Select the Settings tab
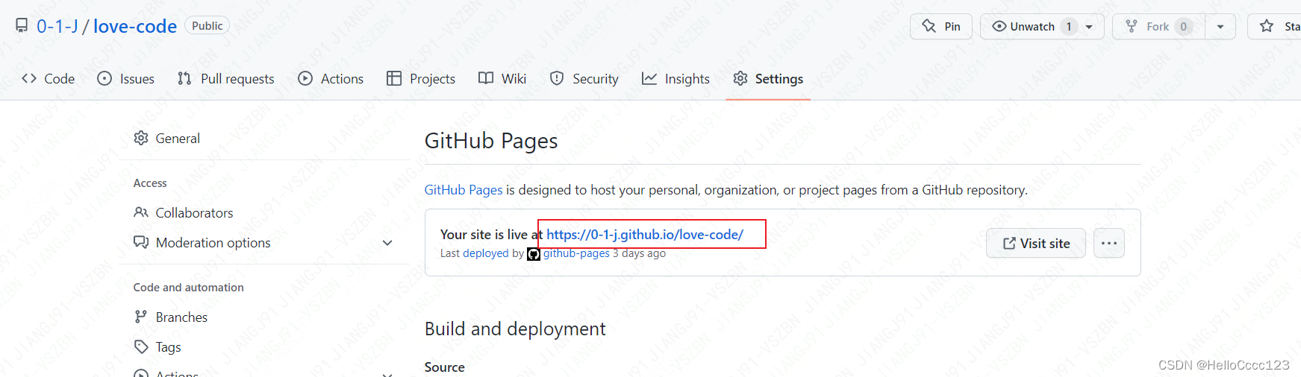This screenshot has height=377, width=1301. 768,78
